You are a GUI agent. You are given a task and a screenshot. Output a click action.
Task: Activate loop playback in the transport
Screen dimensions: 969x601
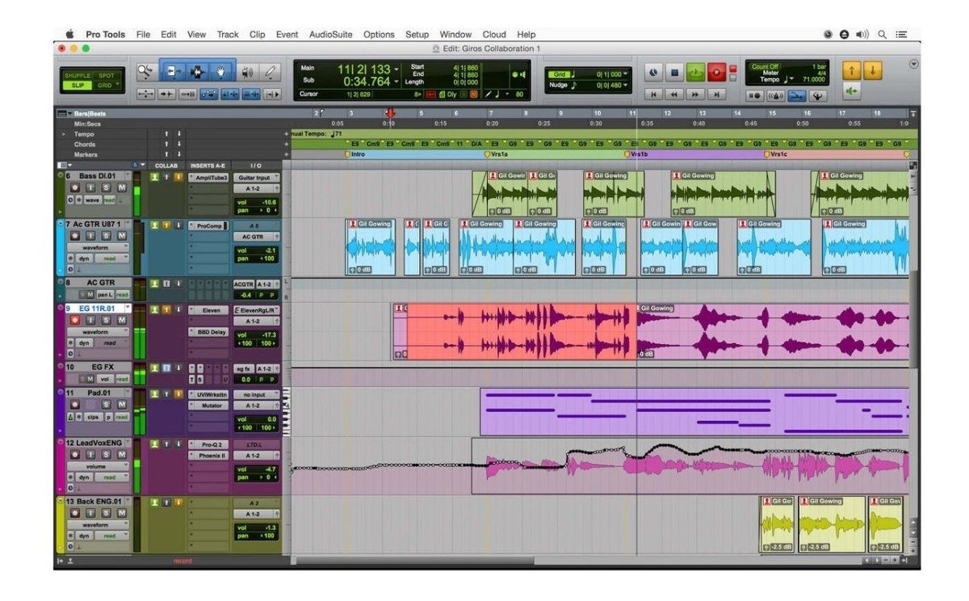click(x=694, y=72)
